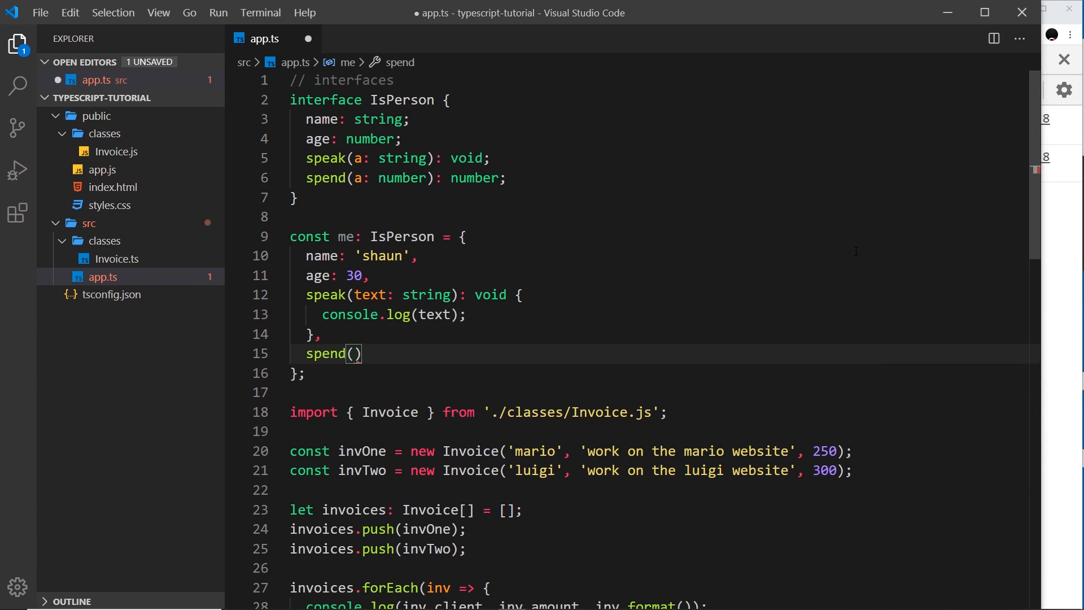This screenshot has height=610, width=1084.
Task: Click the editor vertical scrollbar thumb
Action: 1035,165
